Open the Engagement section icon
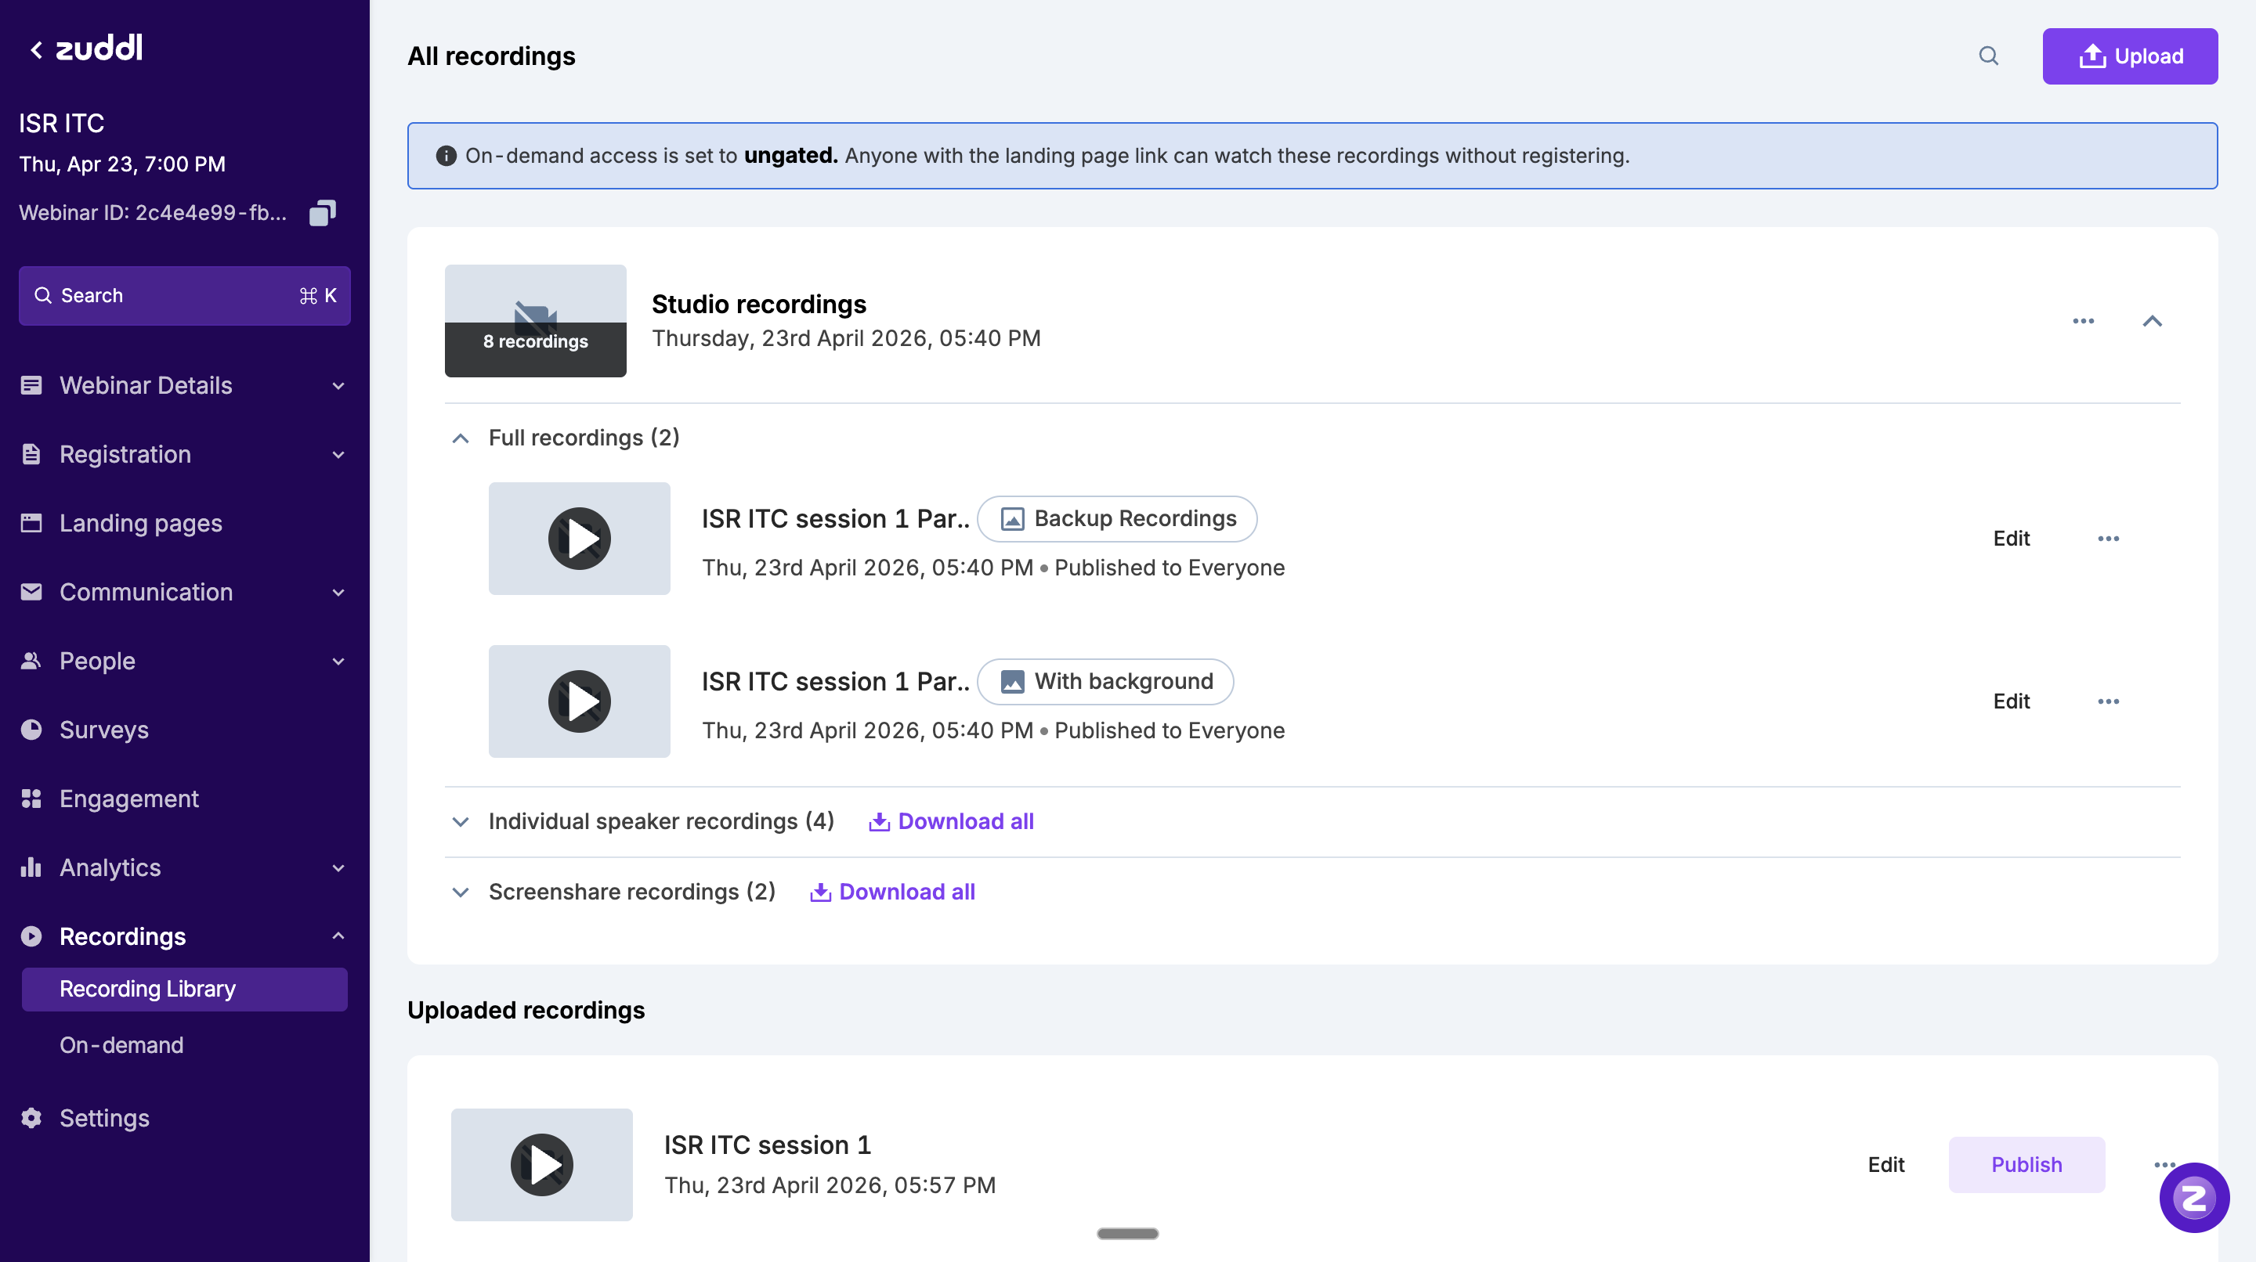The width and height of the screenshot is (2256, 1262). tap(31, 799)
